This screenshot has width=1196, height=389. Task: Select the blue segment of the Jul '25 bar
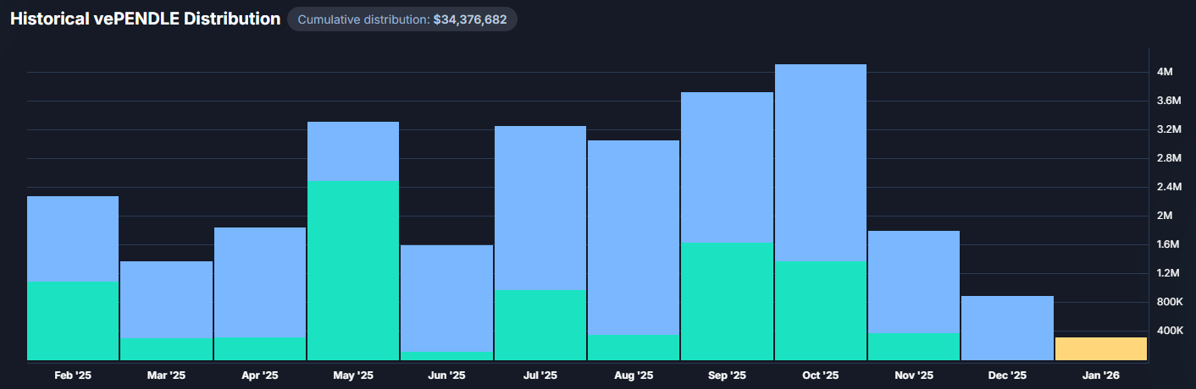click(x=540, y=208)
